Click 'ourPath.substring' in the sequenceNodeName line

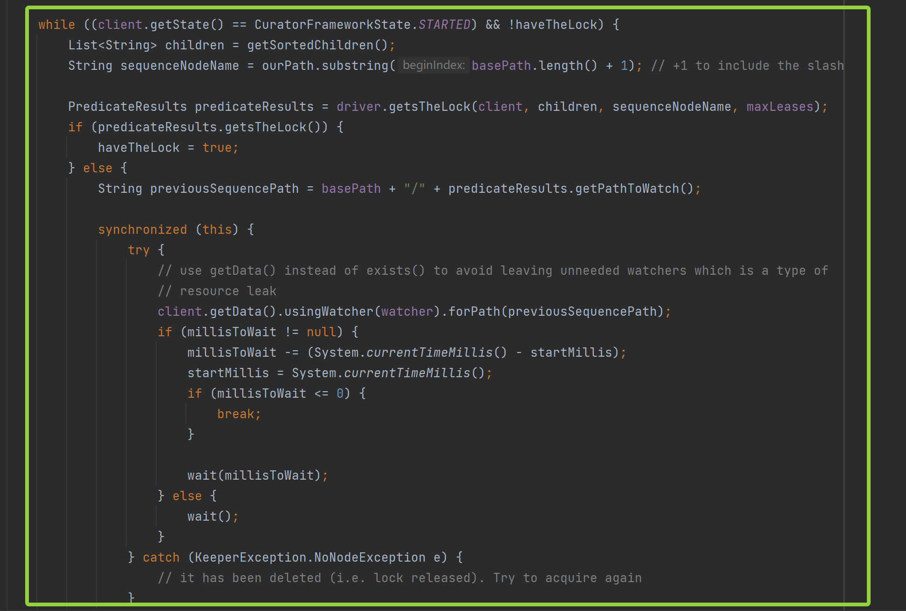(325, 66)
